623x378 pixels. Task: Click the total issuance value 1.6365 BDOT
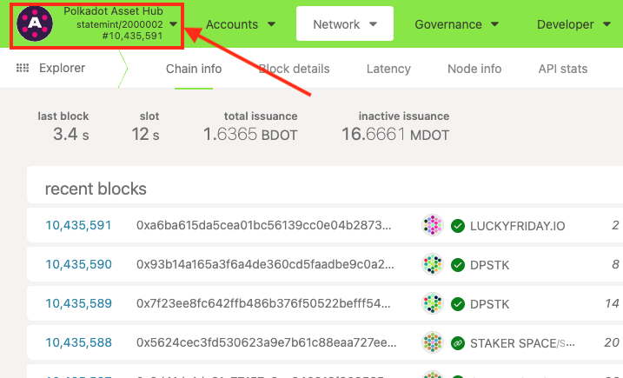[250, 135]
